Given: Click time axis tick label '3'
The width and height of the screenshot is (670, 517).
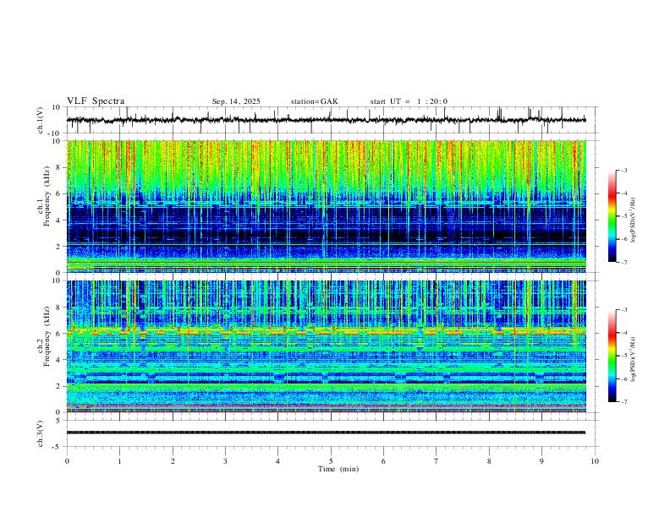Looking at the screenshot, I should 225,461.
